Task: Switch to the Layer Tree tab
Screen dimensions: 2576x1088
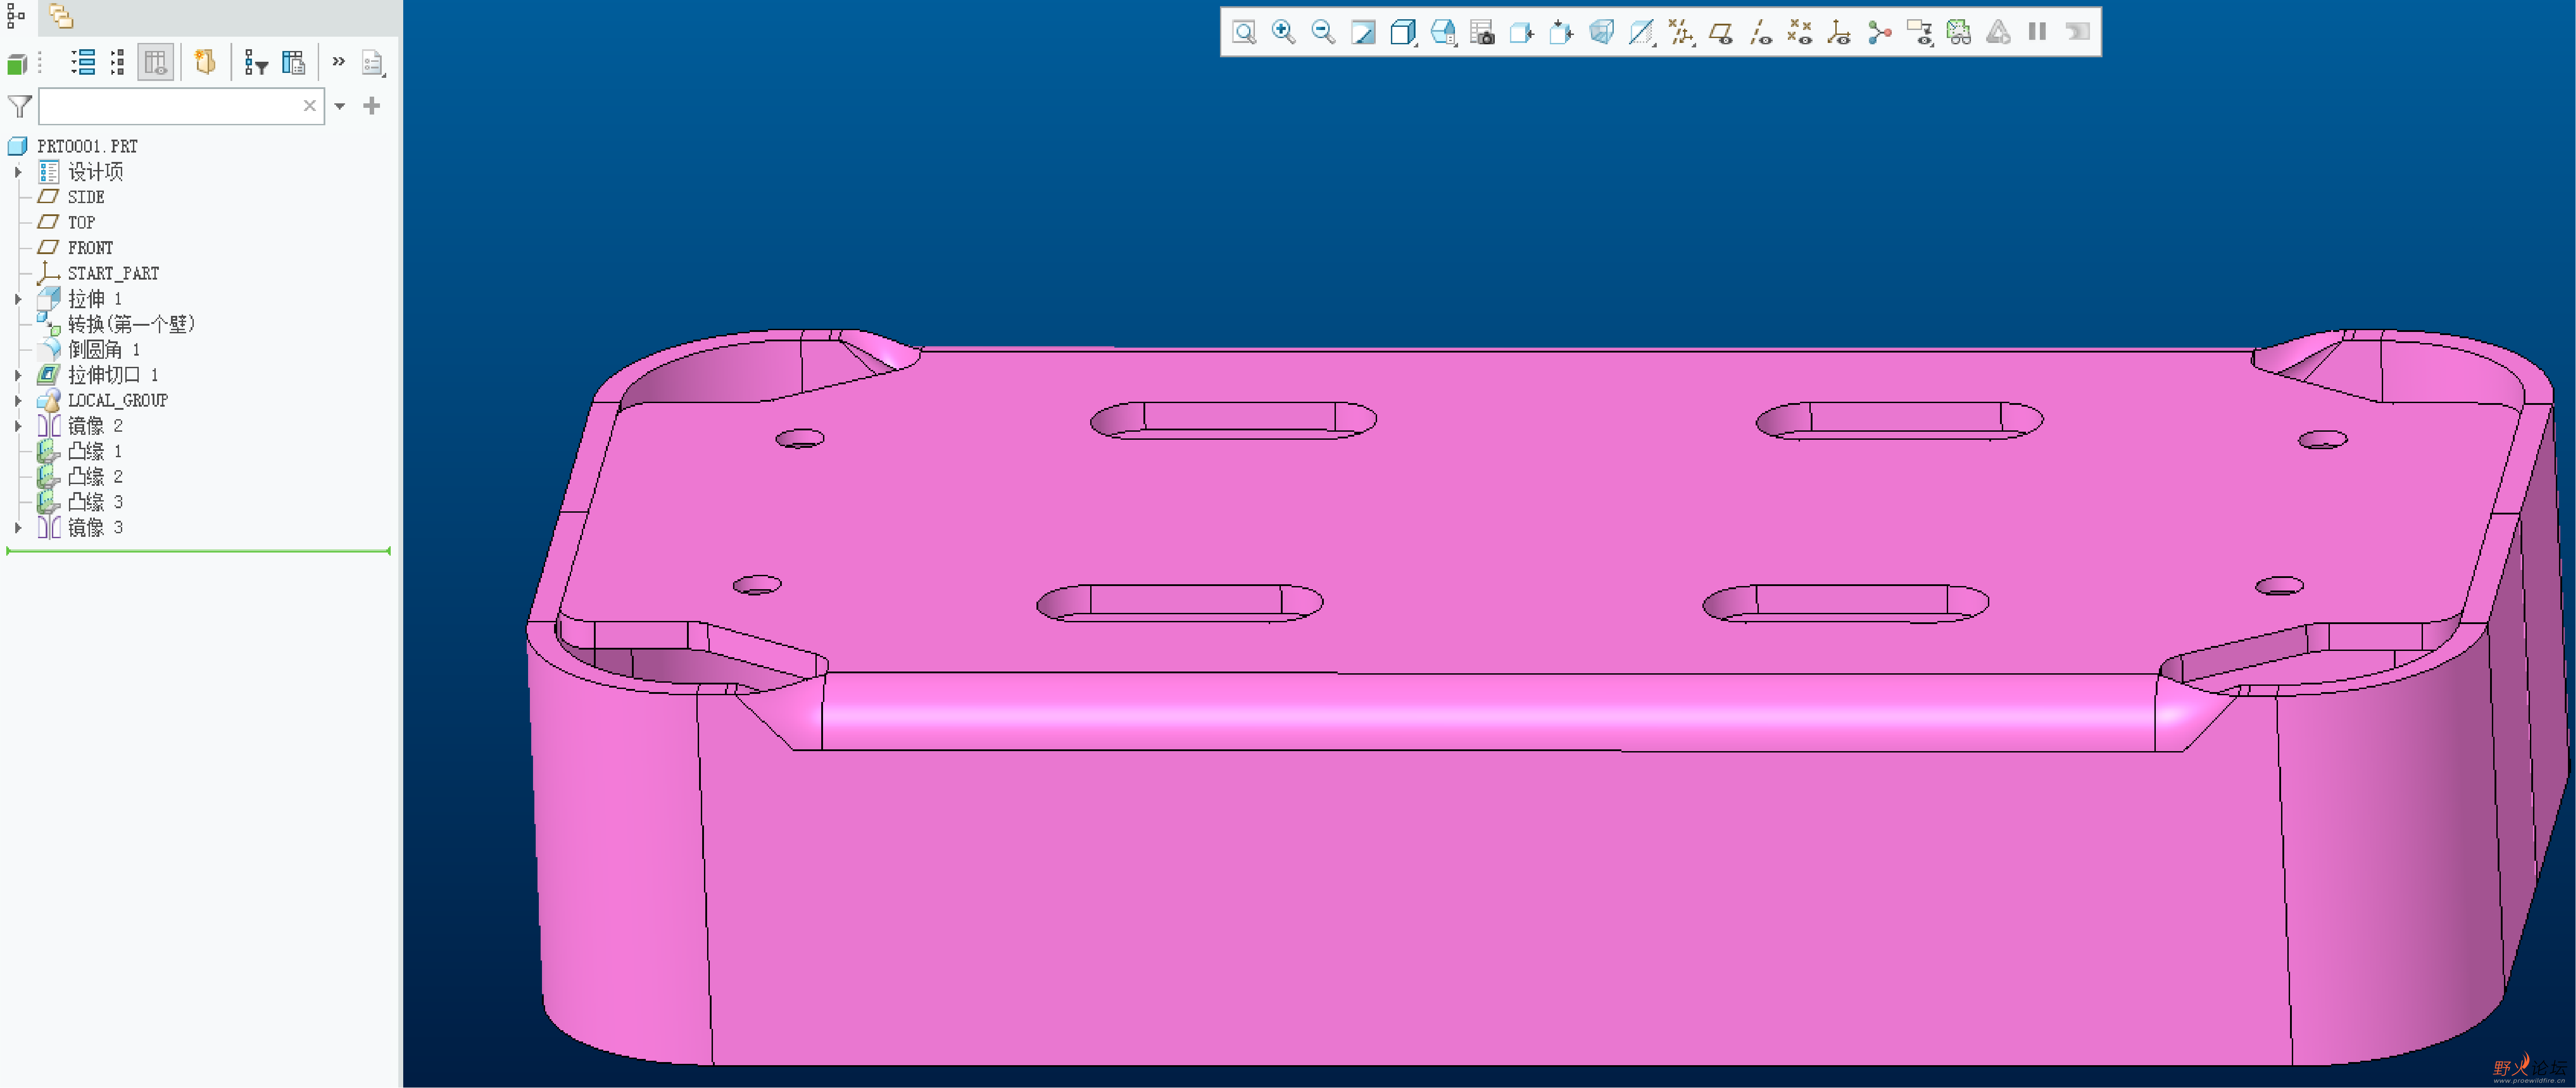Action: (61, 16)
